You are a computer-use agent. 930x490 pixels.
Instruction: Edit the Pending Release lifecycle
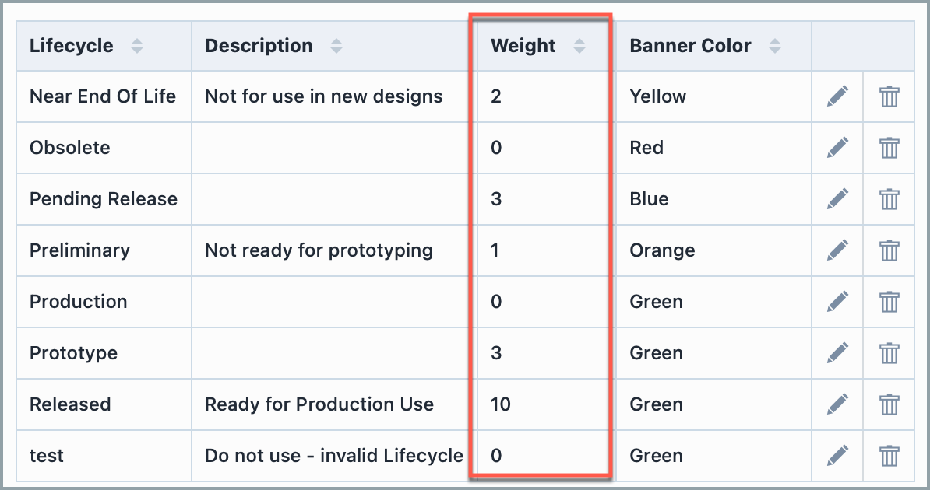pos(837,199)
